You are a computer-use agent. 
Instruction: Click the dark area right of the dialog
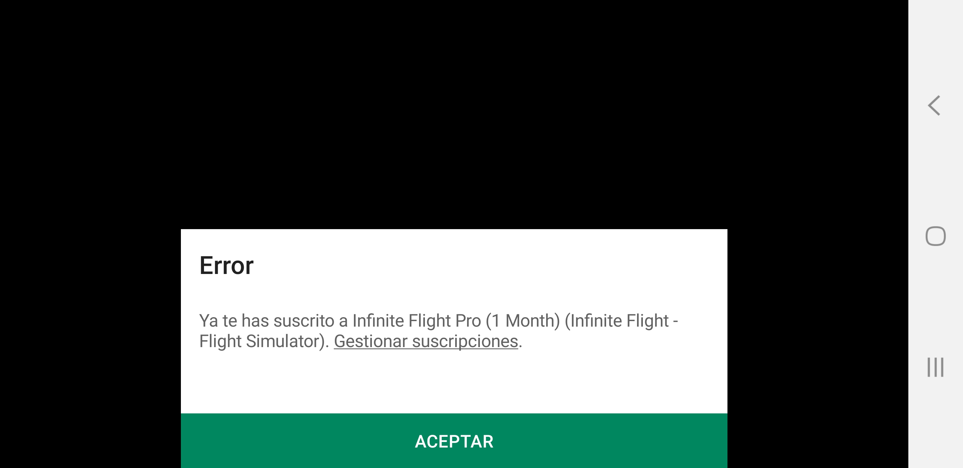(818, 347)
